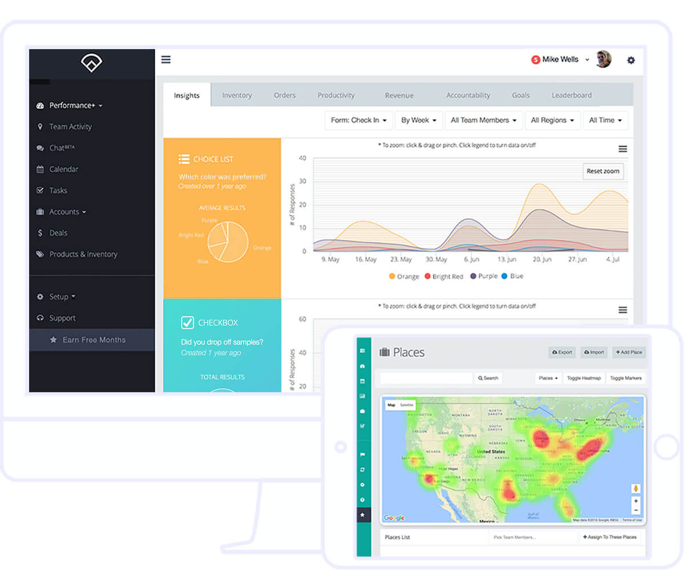Zoom out the map with minus button

636,509
